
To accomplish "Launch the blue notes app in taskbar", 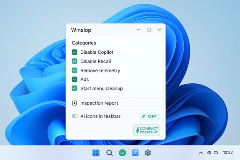I will (x=135, y=153).
